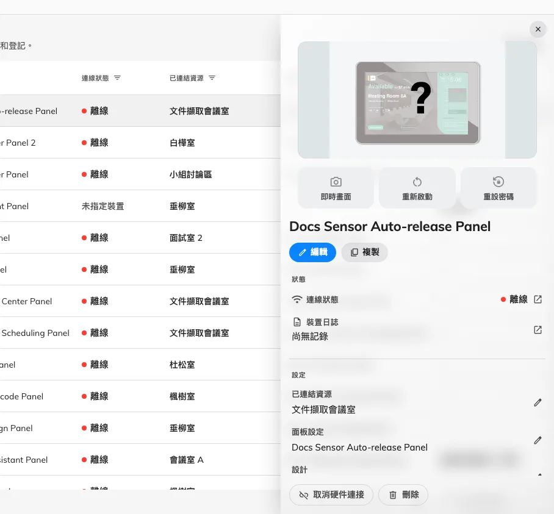Filter by 已連結資源 column filter icon
Viewport: 554px width, 514px height.
click(212, 77)
